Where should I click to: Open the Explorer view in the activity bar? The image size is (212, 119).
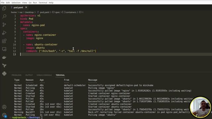pos(4,8)
